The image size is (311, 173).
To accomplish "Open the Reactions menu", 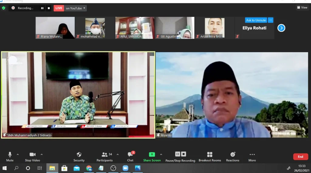I will (233, 157).
